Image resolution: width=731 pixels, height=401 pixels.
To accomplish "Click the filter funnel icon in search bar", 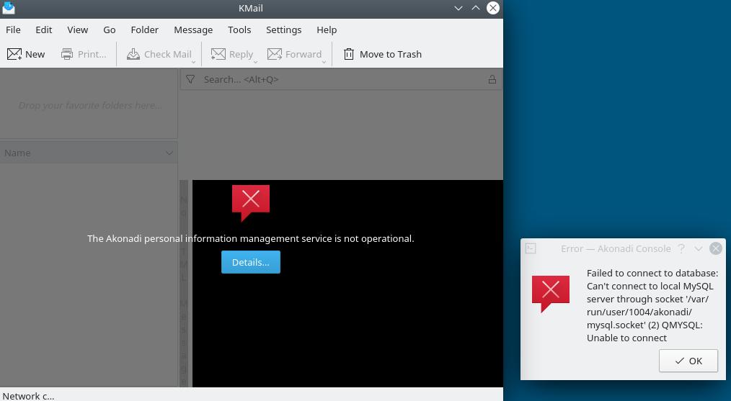I will click(x=190, y=79).
